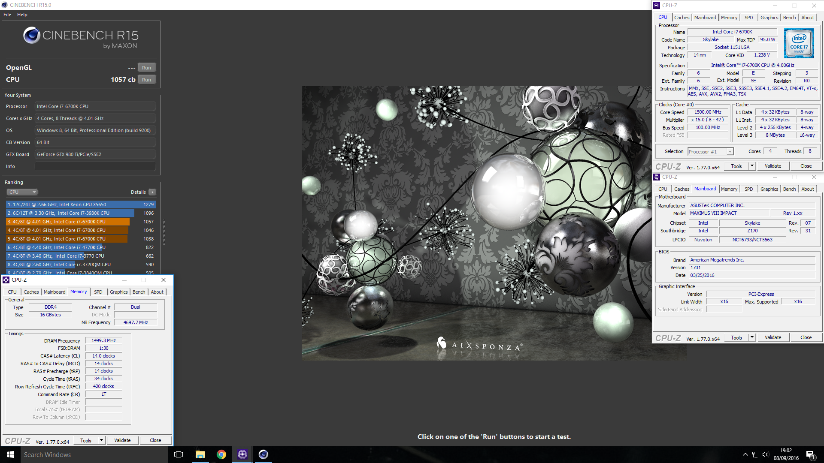Click Close in CPU-Z Mainboard window
Screen dimensions: 824x463
pyautogui.click(x=806, y=337)
